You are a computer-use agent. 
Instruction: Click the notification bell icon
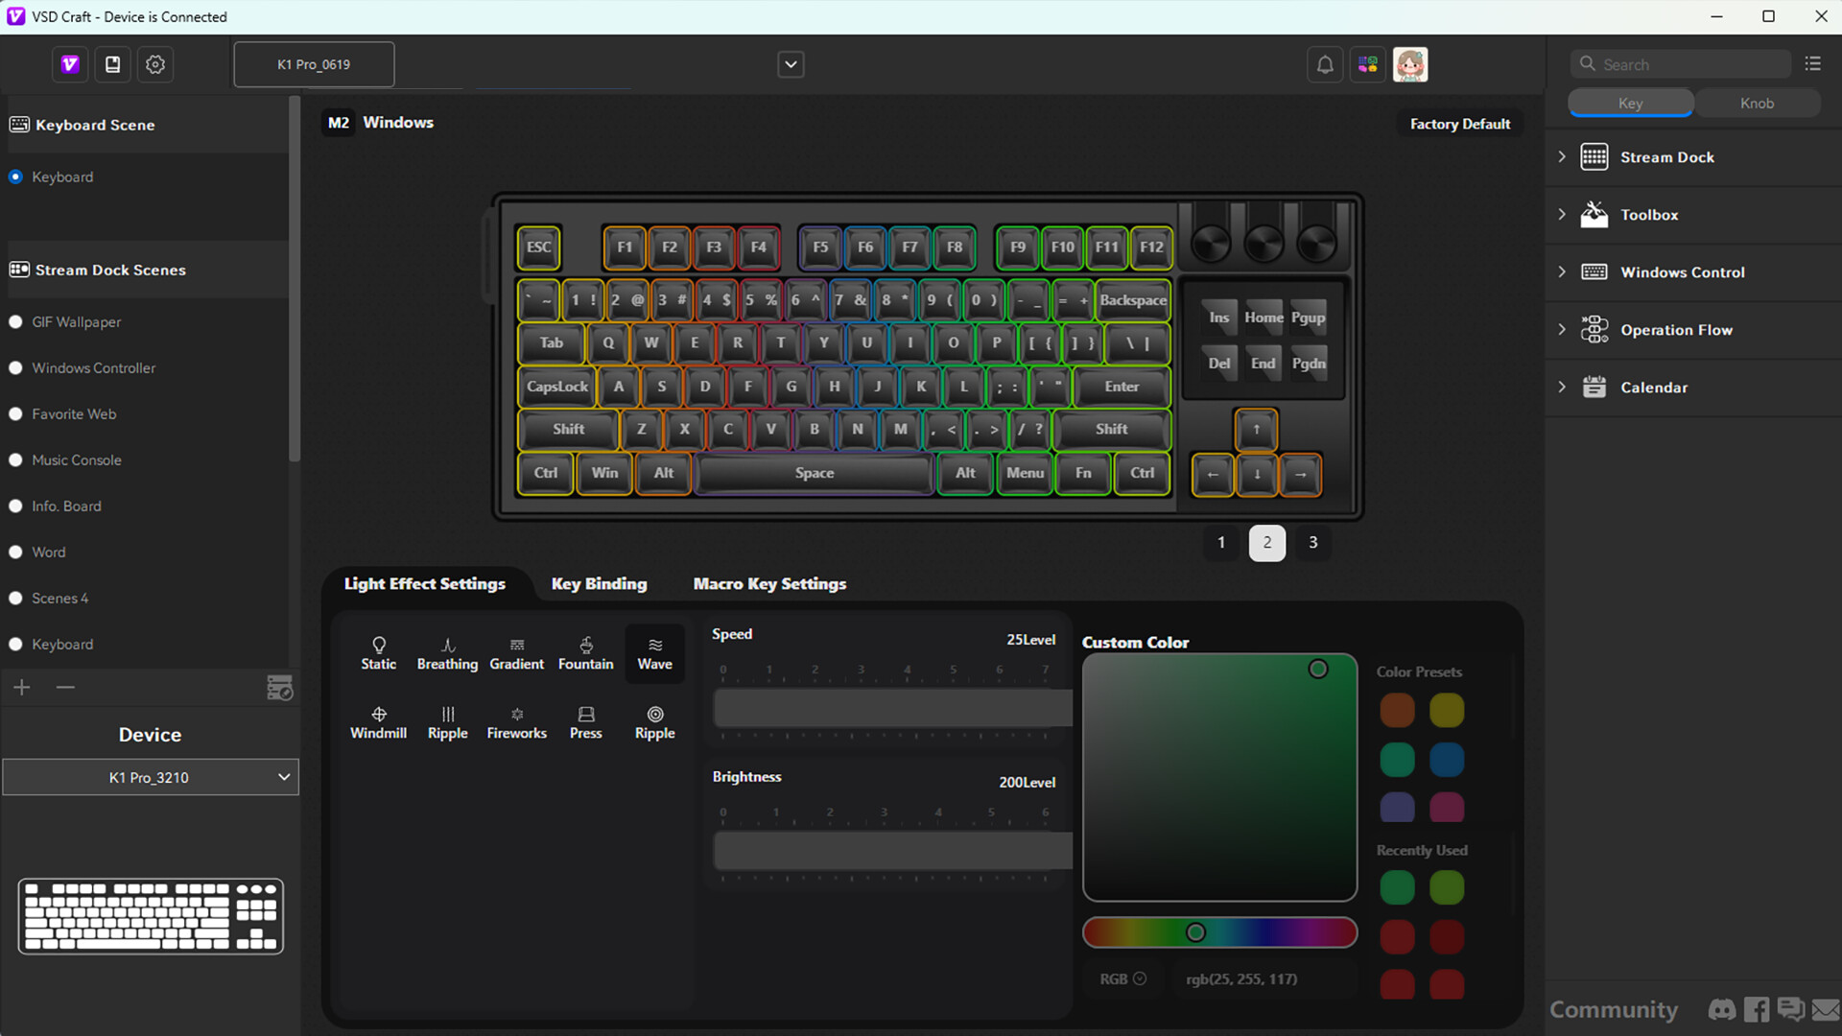click(x=1324, y=64)
